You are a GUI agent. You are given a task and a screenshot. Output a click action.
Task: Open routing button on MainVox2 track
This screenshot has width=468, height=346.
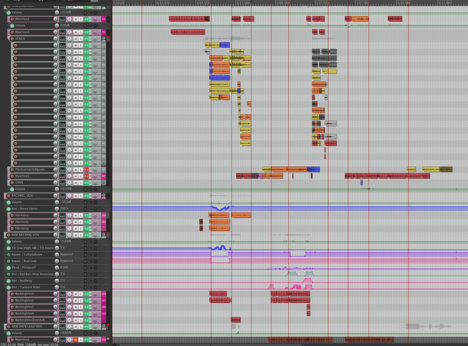click(x=62, y=19)
